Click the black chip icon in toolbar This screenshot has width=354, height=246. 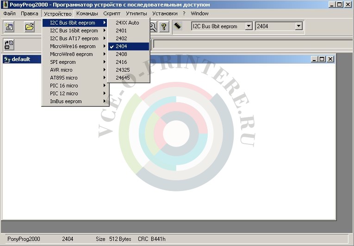pyautogui.click(x=178, y=26)
